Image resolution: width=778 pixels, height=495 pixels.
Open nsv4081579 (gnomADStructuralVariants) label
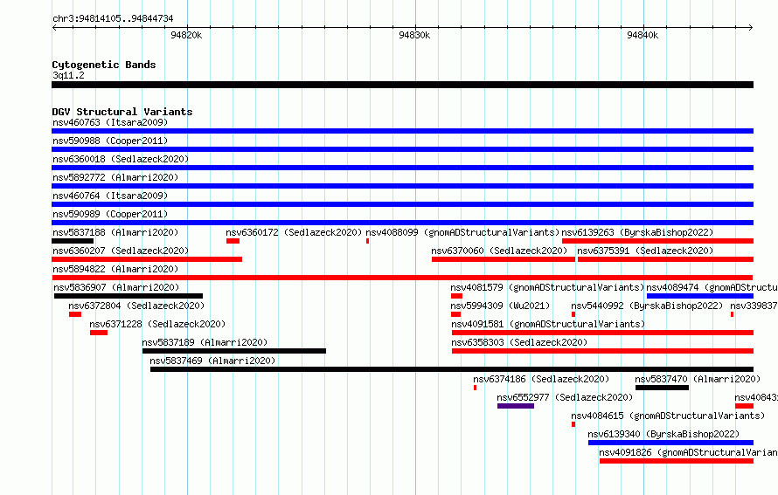(x=547, y=287)
